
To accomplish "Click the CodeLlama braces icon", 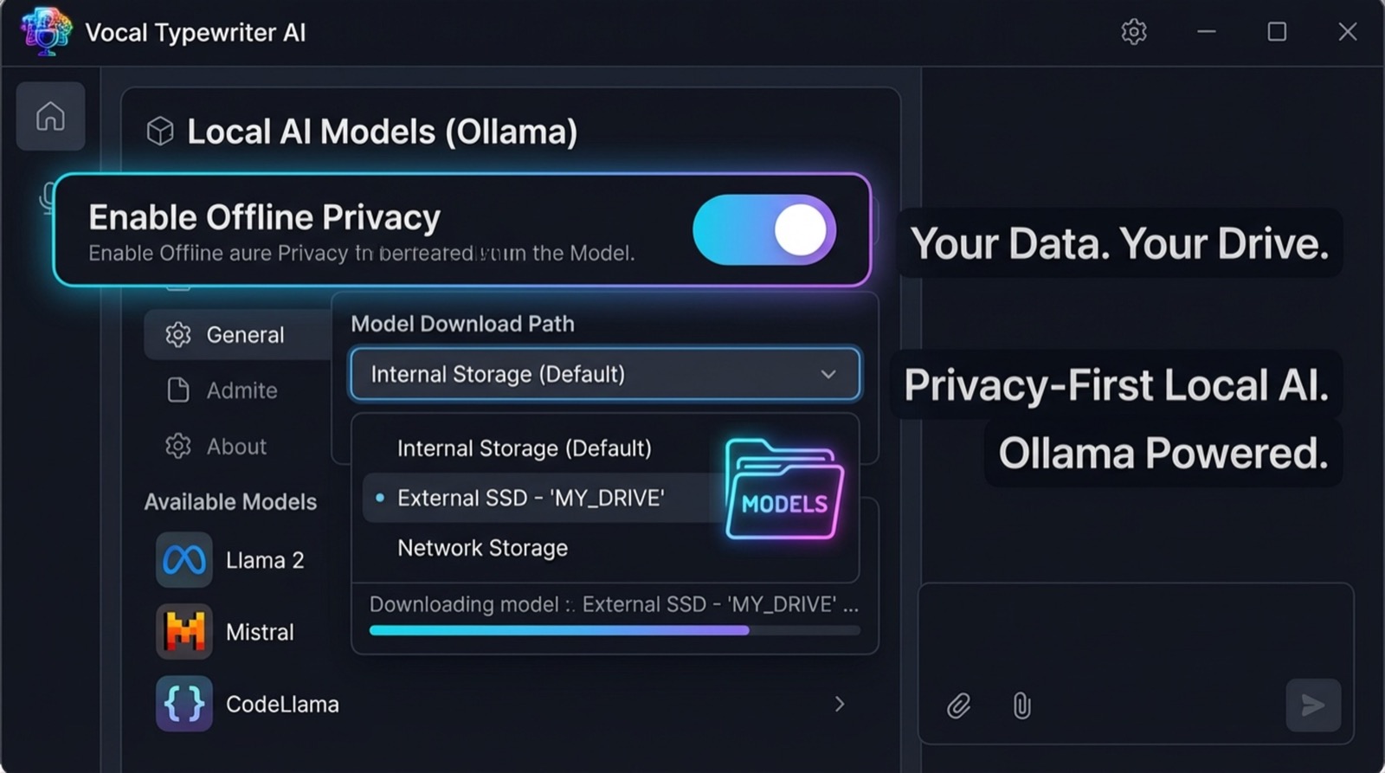I will pos(184,704).
